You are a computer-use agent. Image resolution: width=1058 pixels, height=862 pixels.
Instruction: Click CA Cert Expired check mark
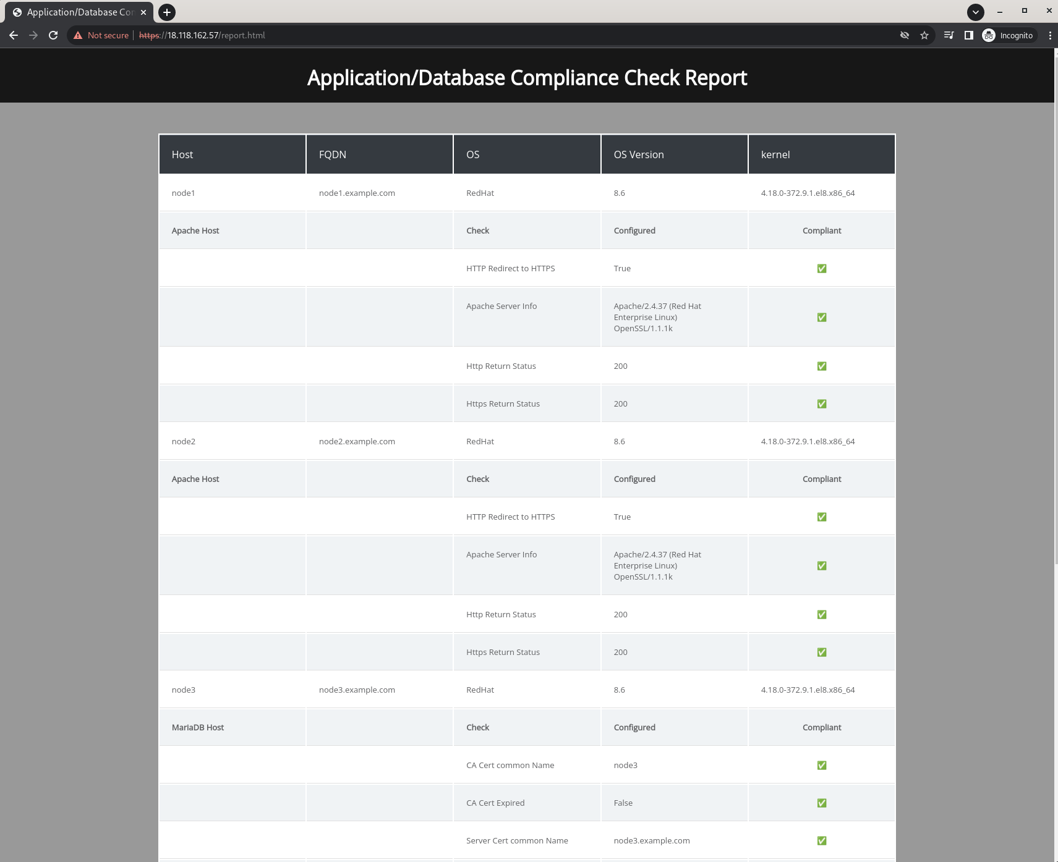[x=822, y=803]
